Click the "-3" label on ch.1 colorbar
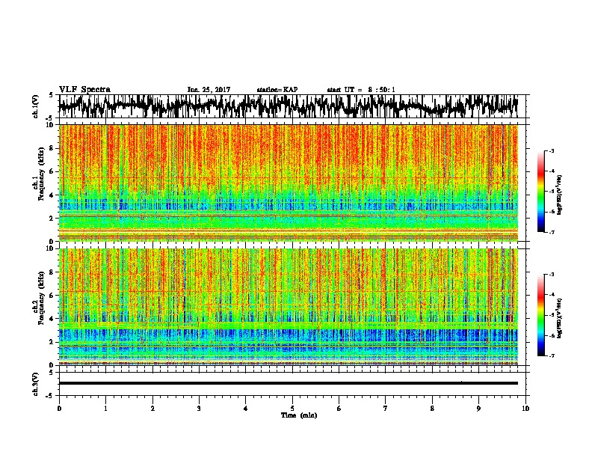592x458 pixels. pyautogui.click(x=552, y=151)
